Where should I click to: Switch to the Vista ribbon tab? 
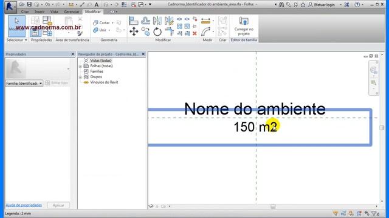54,12
